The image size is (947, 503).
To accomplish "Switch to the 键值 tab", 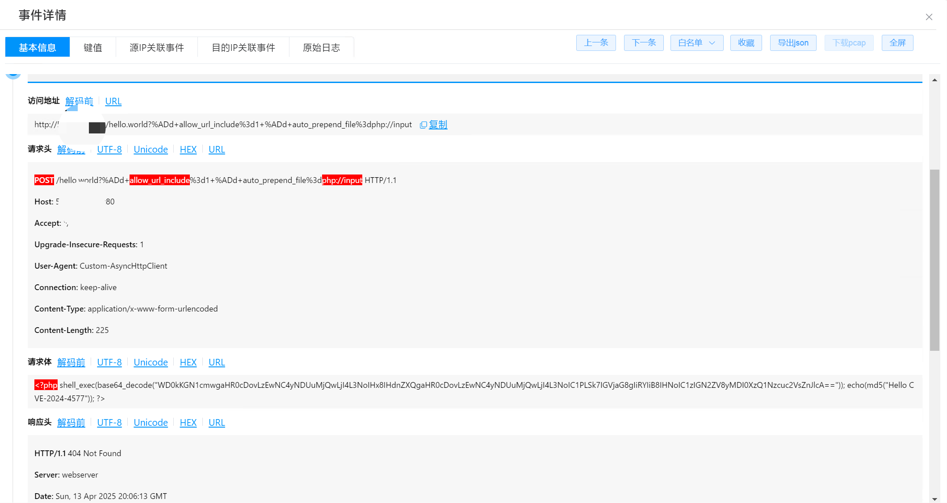I will coord(93,47).
